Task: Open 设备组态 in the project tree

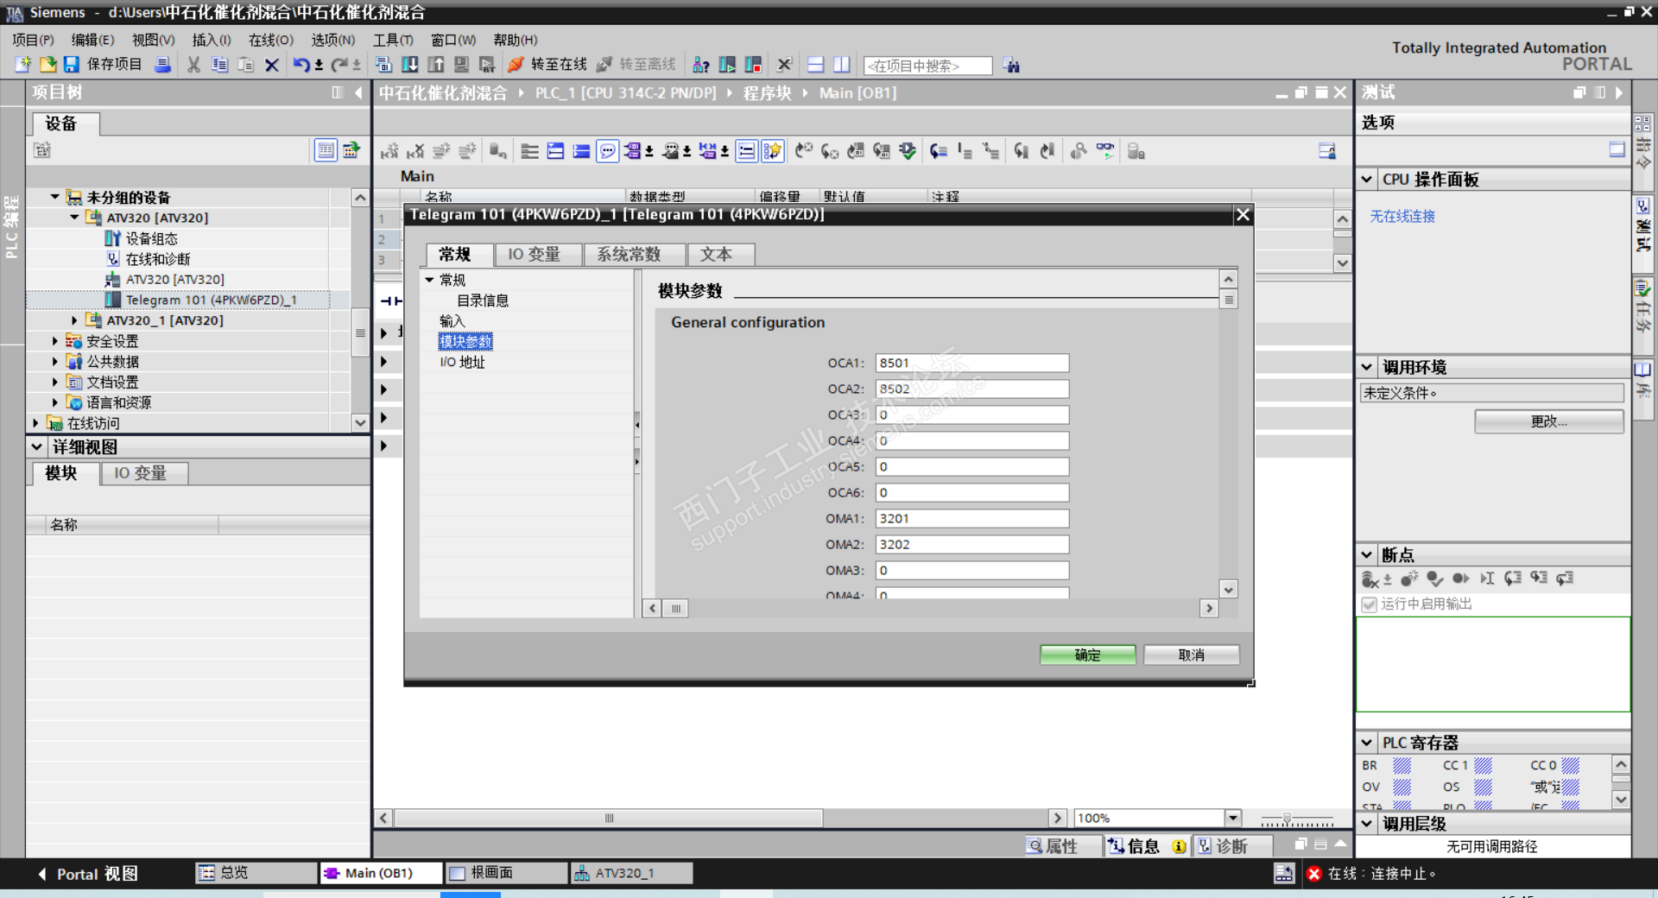Action: [x=151, y=238]
